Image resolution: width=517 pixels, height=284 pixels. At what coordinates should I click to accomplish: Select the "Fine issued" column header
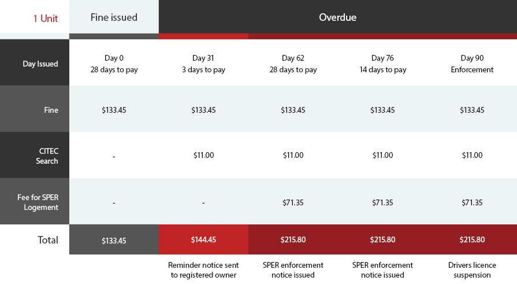pos(114,17)
